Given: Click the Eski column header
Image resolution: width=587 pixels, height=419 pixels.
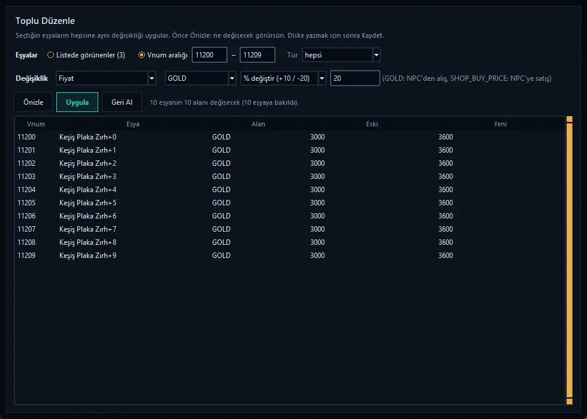Looking at the screenshot, I should click(x=372, y=124).
